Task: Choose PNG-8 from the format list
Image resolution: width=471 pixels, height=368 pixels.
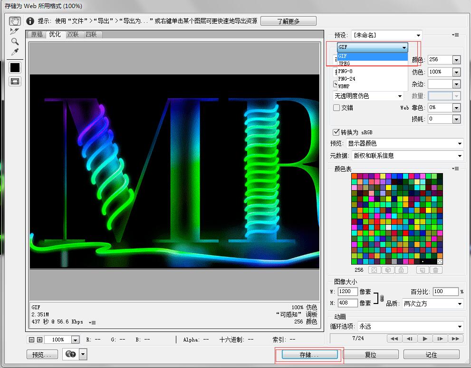Action: 373,71
